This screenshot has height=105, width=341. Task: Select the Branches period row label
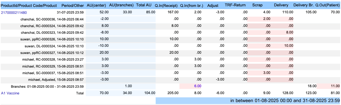47,86
